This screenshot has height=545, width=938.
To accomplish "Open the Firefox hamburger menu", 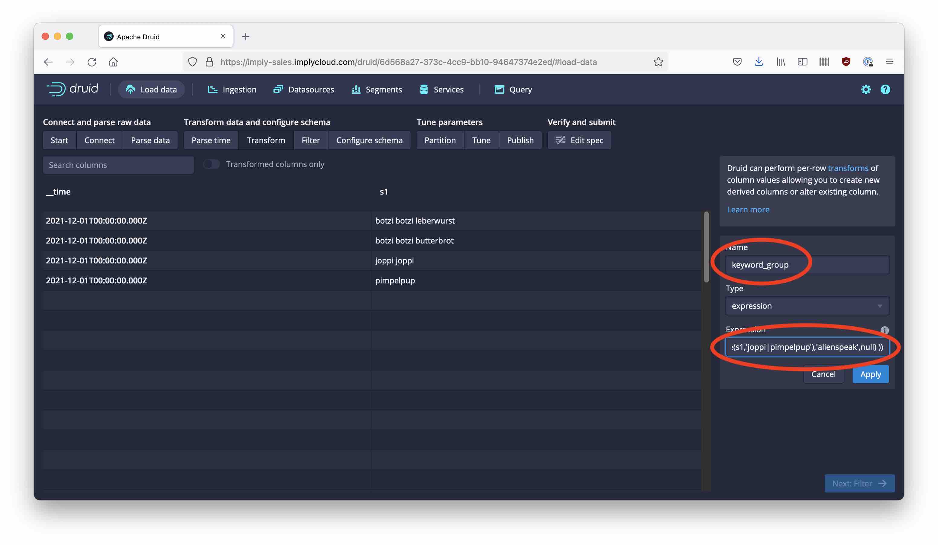I will (x=889, y=62).
